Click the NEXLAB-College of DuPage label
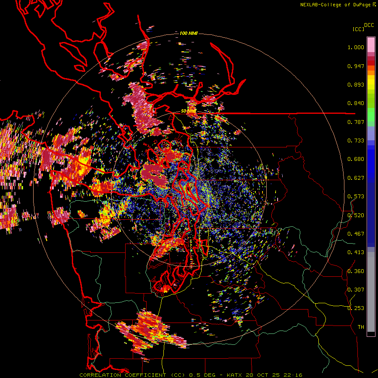 [x=335, y=5]
